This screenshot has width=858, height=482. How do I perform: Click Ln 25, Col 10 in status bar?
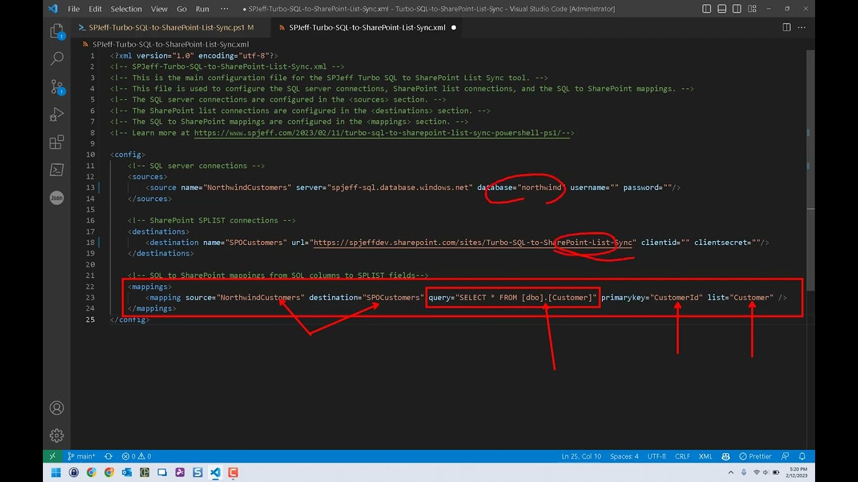[581, 457]
